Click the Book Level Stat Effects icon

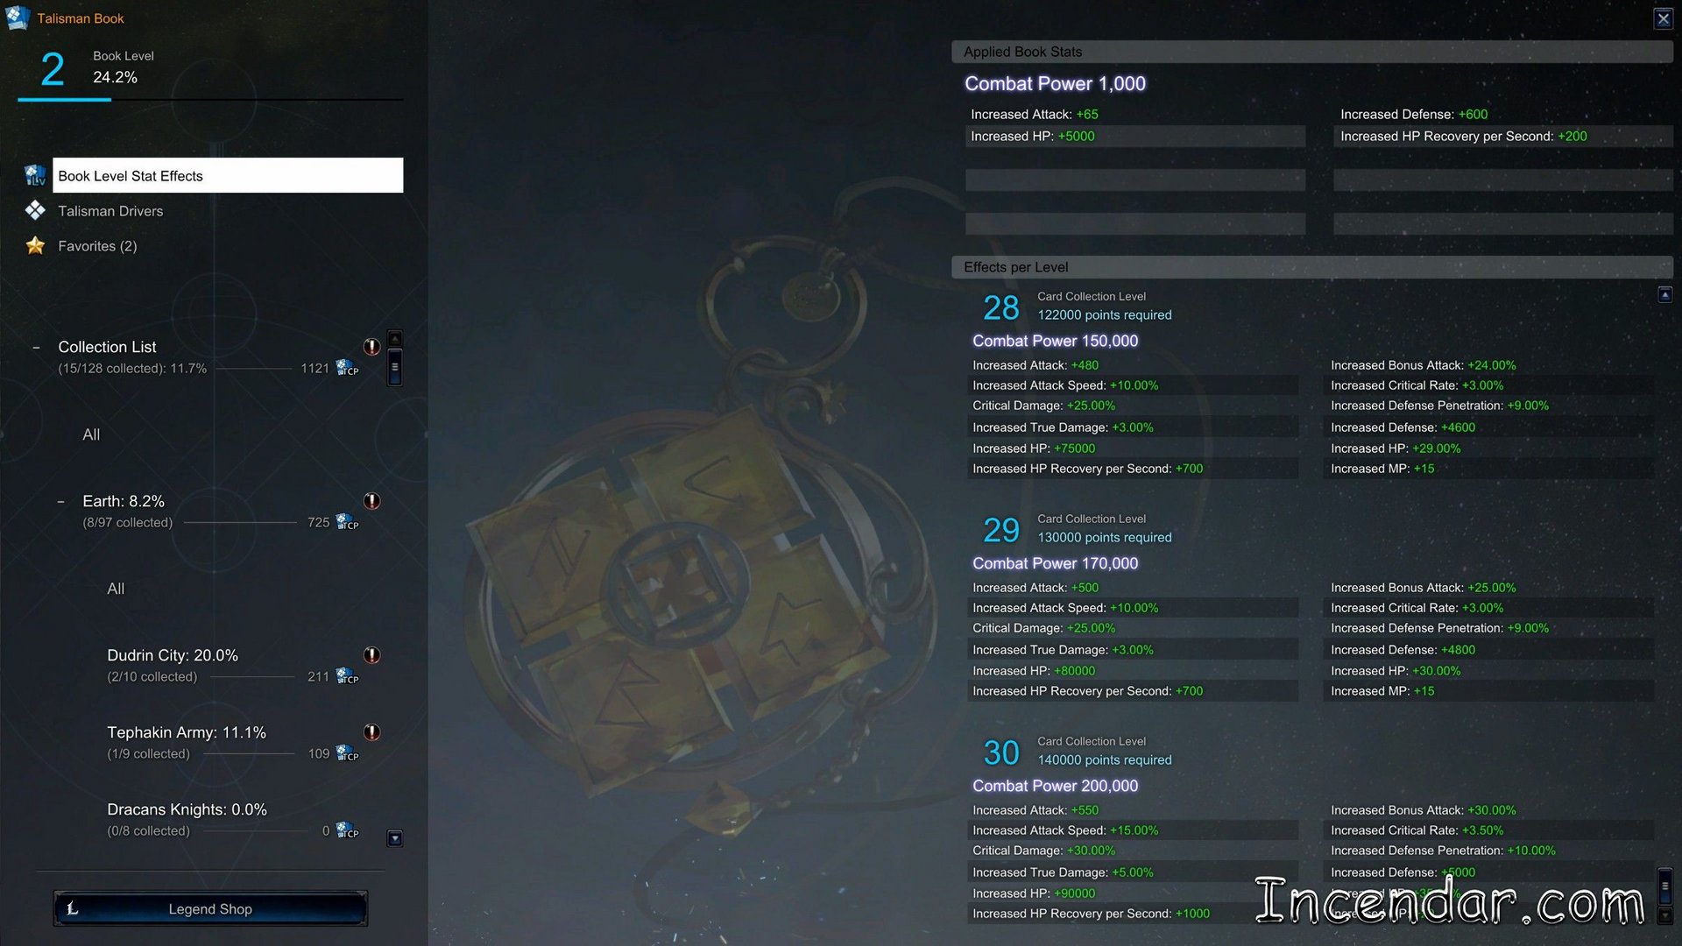pyautogui.click(x=35, y=175)
